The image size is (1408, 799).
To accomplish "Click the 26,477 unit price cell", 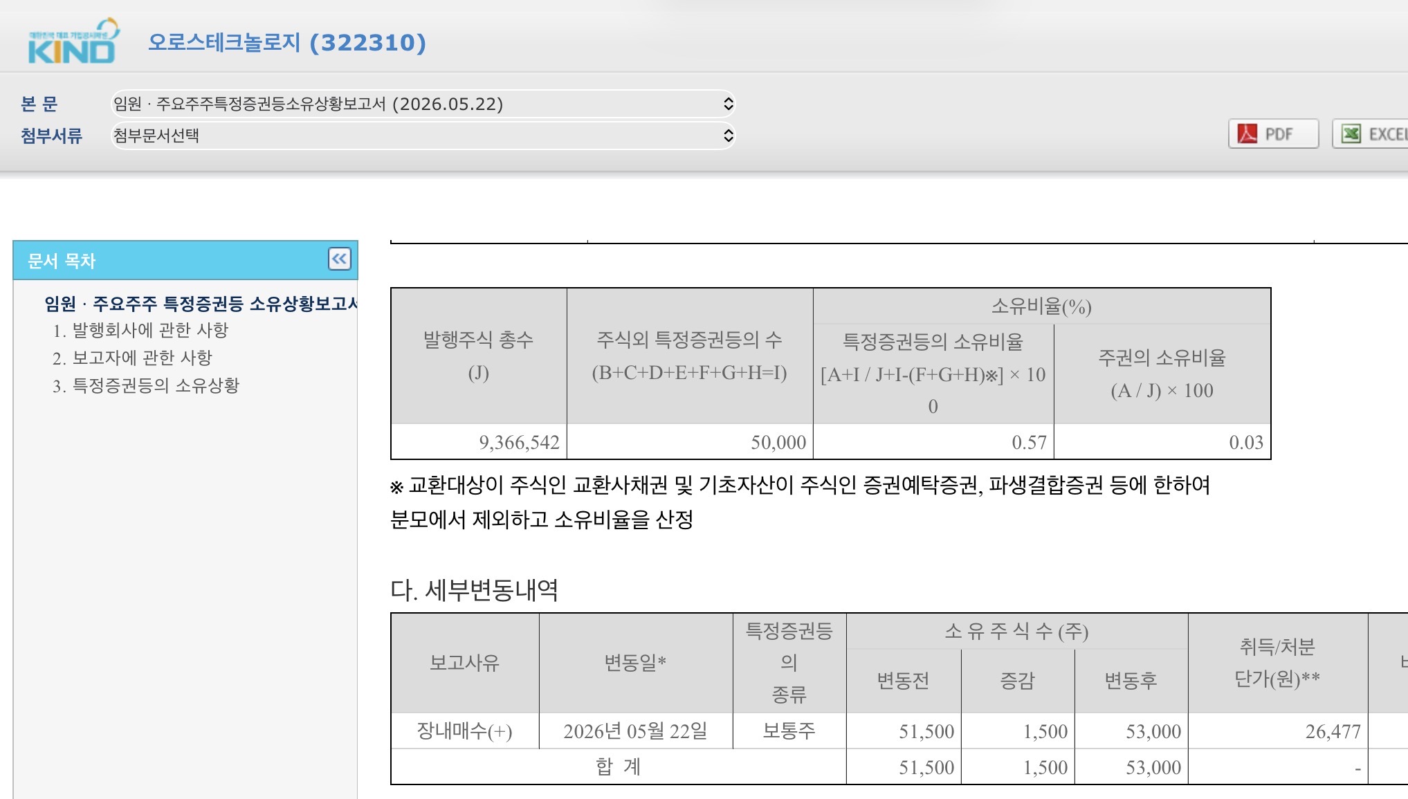I will (1278, 731).
